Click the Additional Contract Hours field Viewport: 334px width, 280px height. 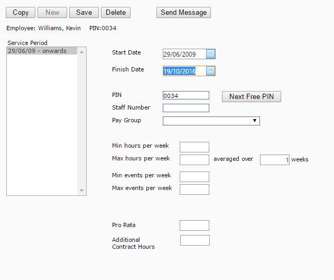point(194,240)
